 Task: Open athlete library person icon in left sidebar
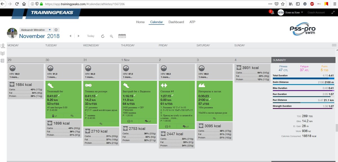pos(3,46)
